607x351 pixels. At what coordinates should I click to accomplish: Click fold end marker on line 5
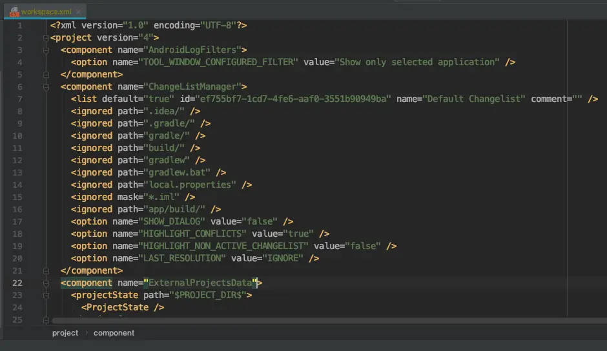click(x=46, y=75)
